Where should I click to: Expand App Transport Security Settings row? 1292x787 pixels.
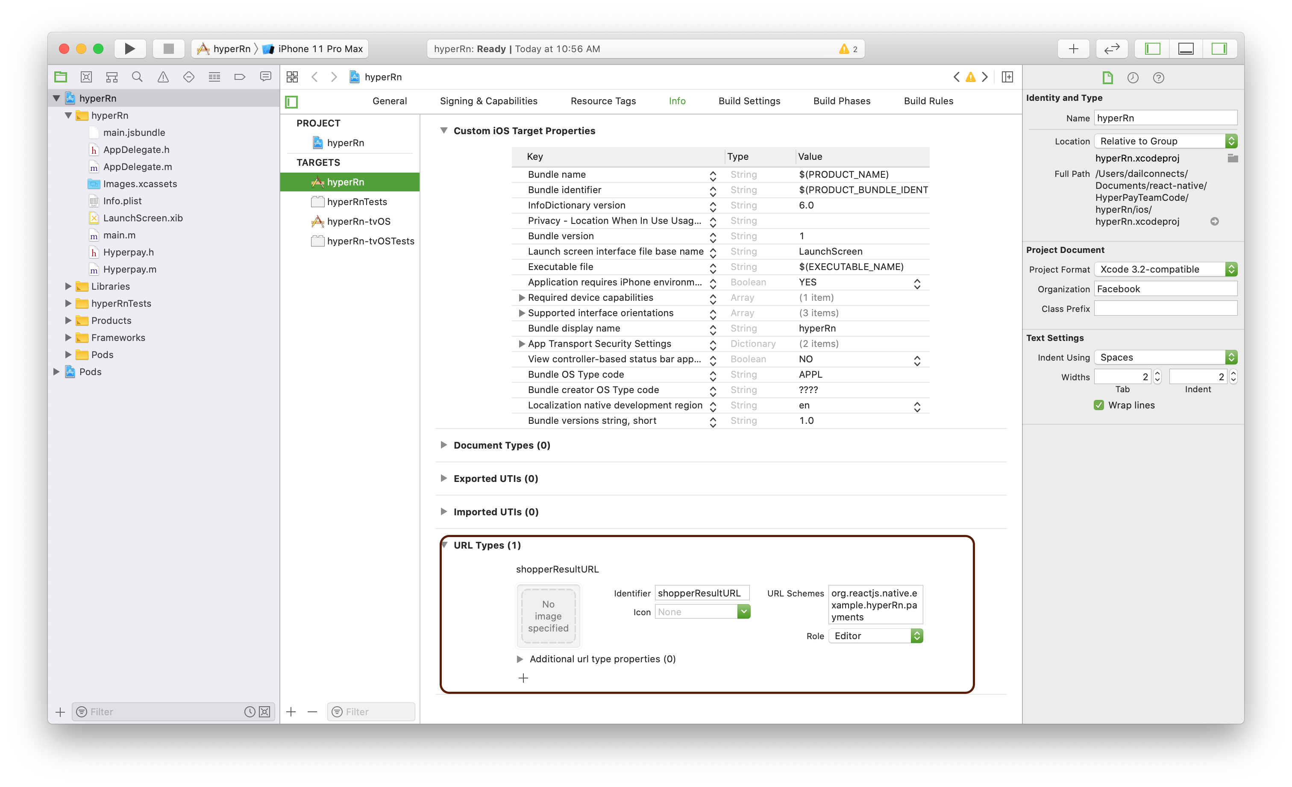(521, 344)
